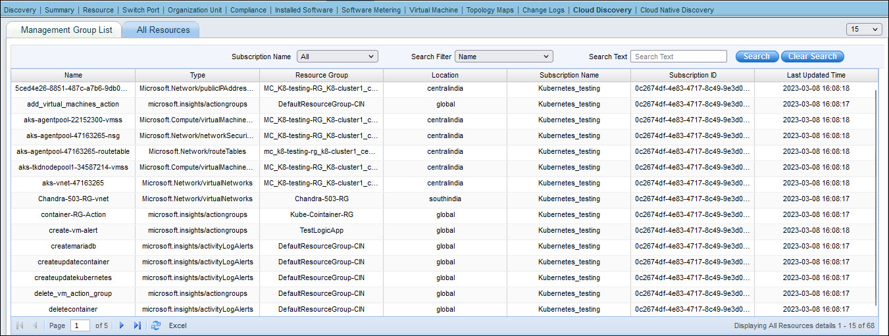
Task: Click the Search Text input field
Action: click(678, 57)
